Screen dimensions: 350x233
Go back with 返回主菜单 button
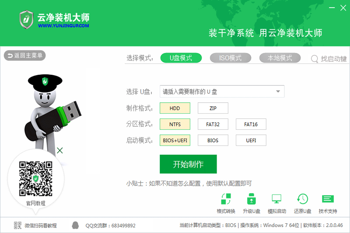coord(25,55)
